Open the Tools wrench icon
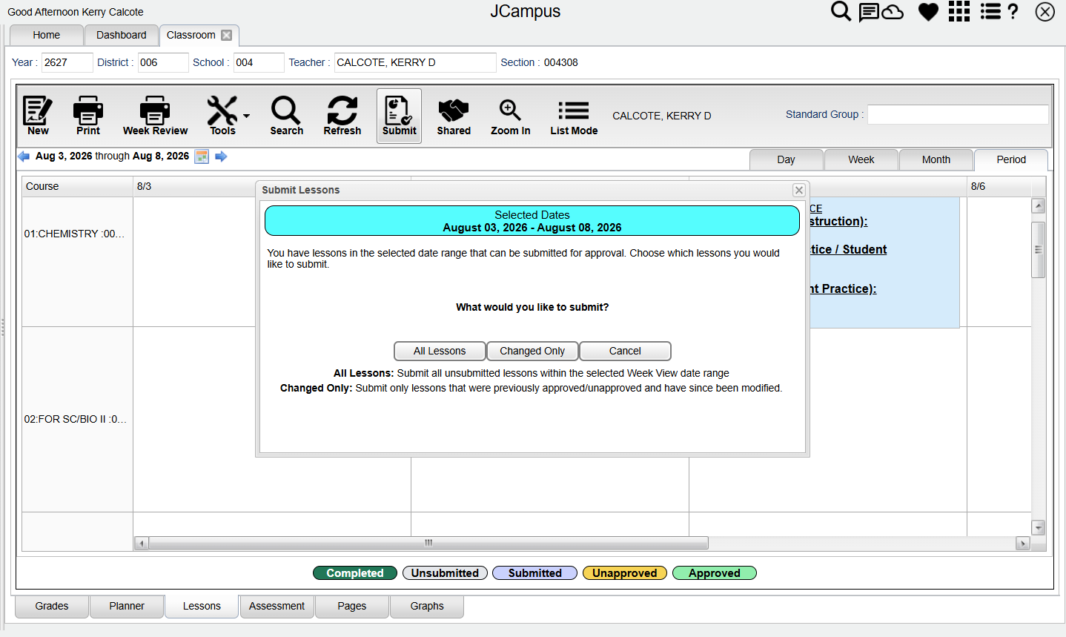Image resolution: width=1066 pixels, height=637 pixels. pos(222,111)
